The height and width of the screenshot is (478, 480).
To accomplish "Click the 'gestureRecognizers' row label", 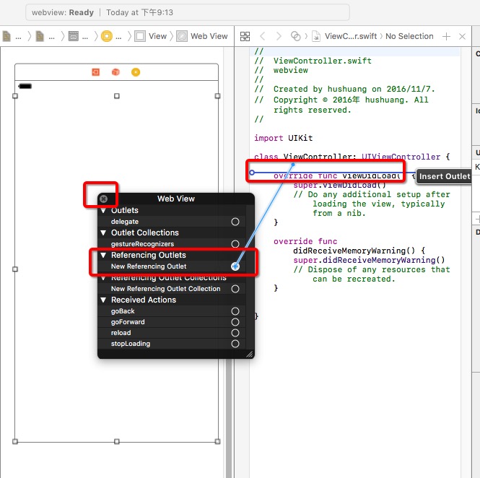I will click(x=142, y=244).
